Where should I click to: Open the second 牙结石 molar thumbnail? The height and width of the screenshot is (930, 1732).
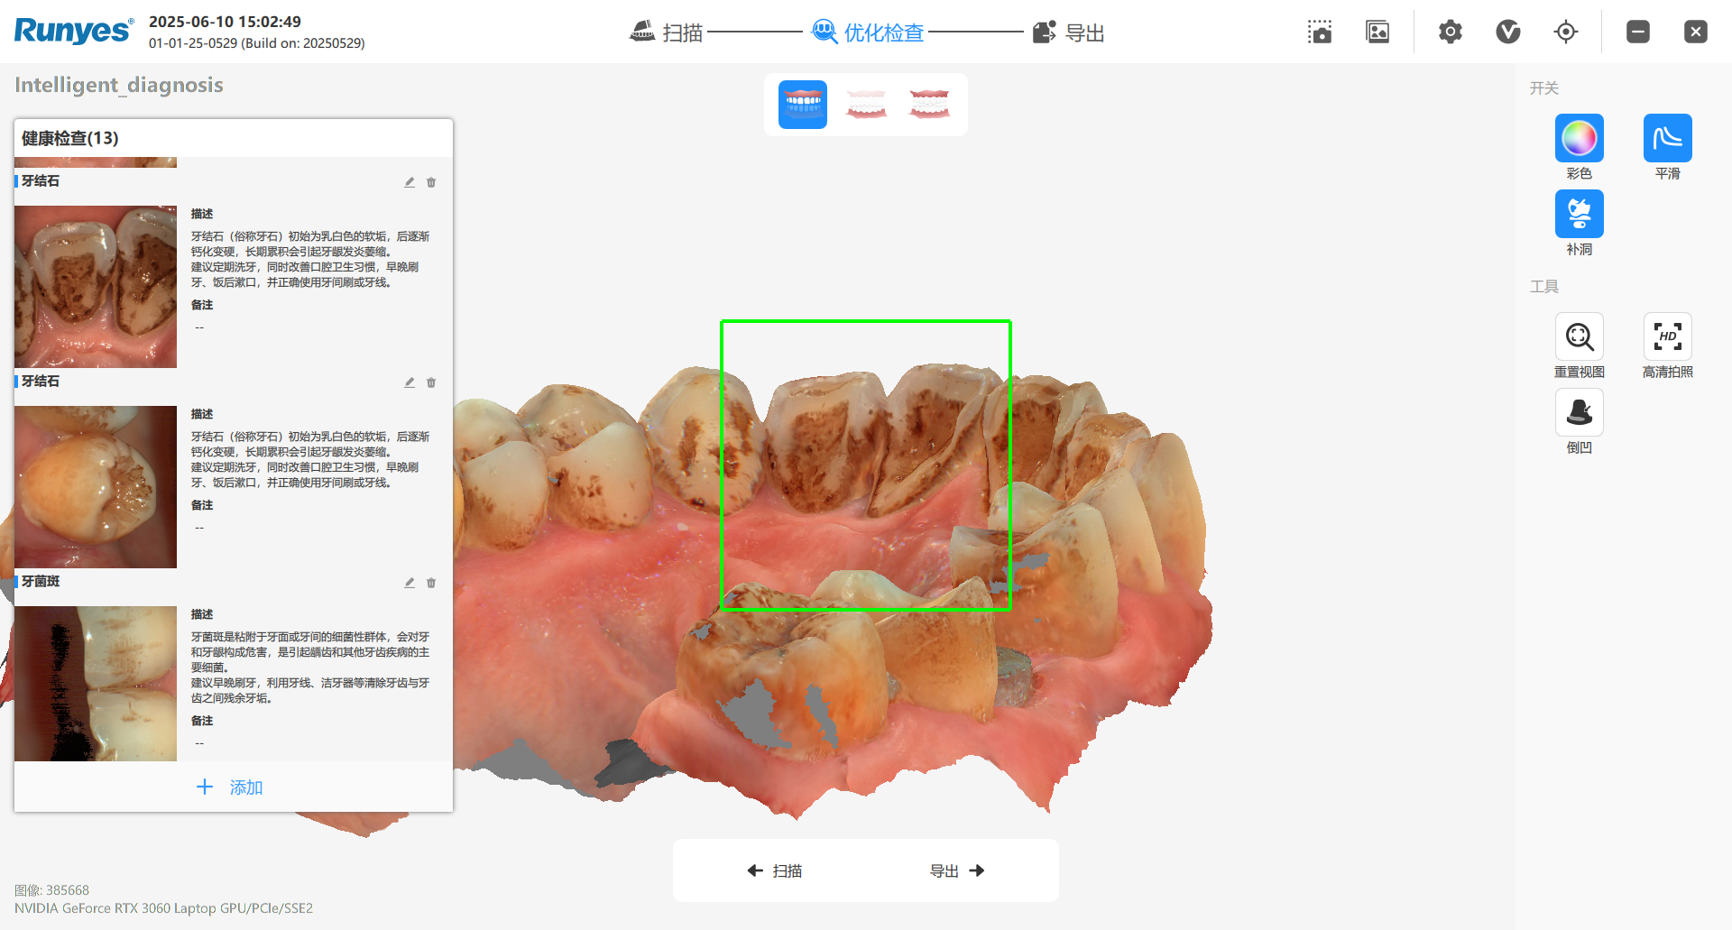pos(96,487)
